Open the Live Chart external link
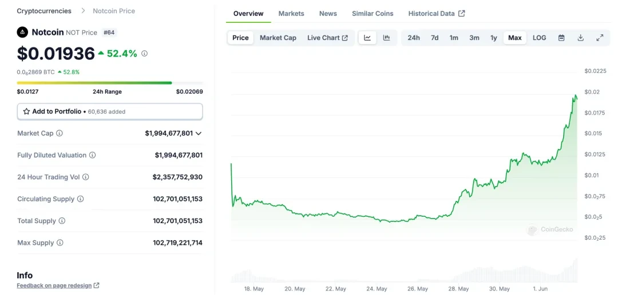The width and height of the screenshot is (618, 295). [327, 38]
